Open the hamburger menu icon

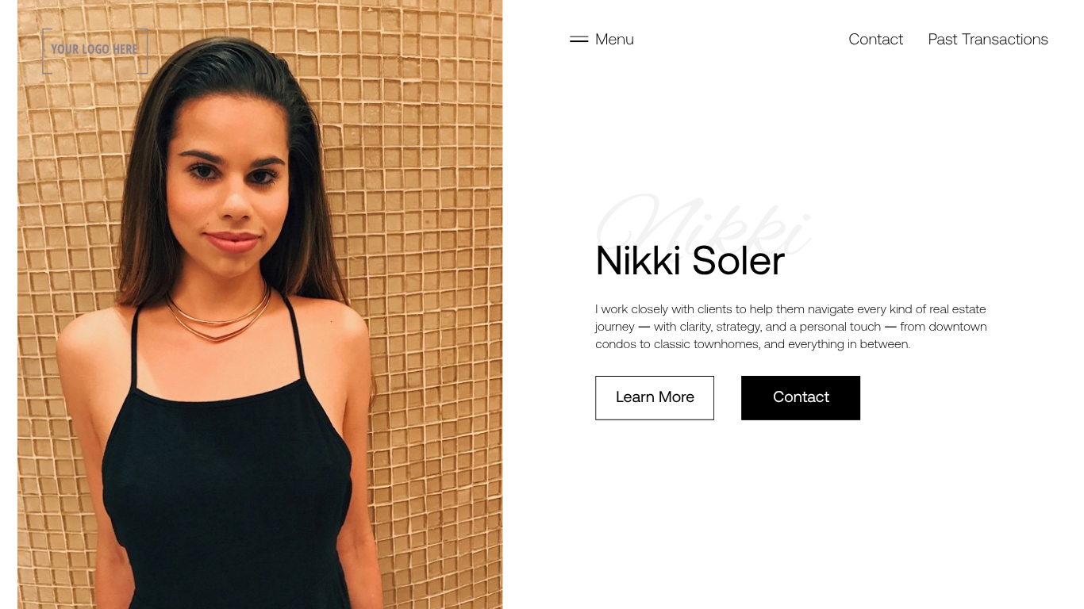(x=579, y=39)
